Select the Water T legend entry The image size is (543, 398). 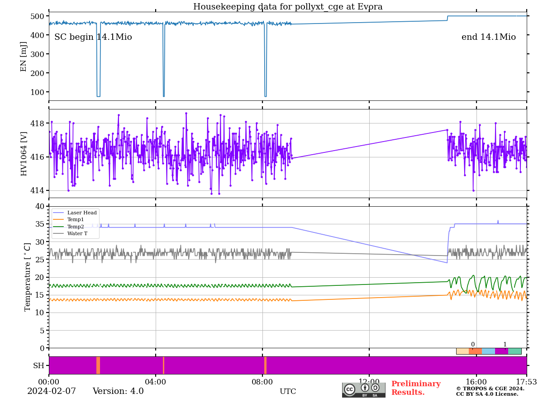click(70, 234)
